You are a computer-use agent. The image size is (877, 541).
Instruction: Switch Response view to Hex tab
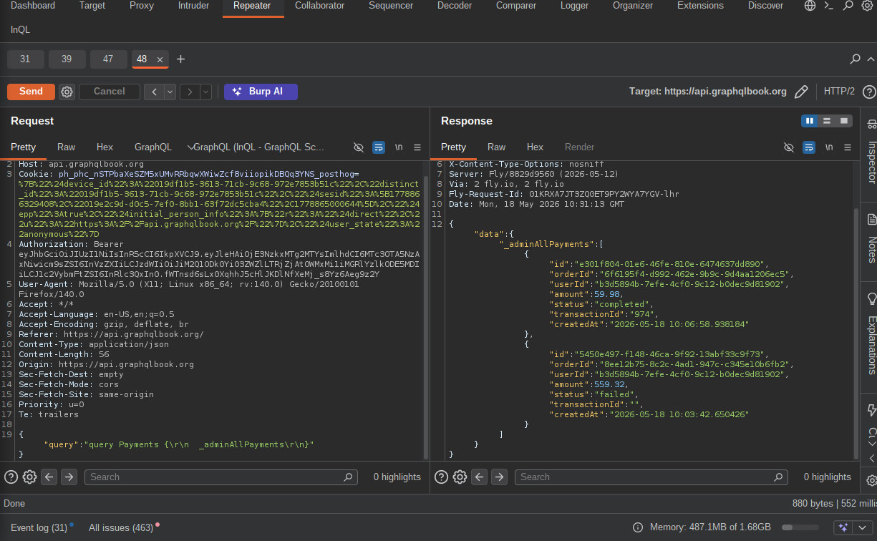[x=535, y=147]
